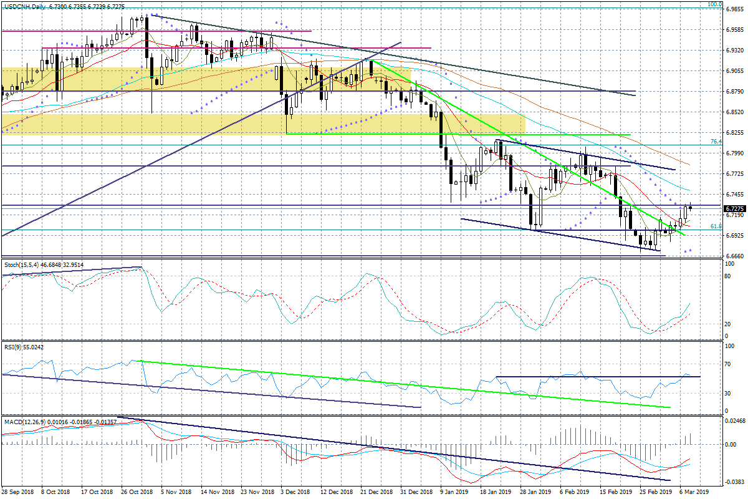Viewport: 748px width, 499px height.
Task: Click the MACD(12,26,9) indicator label
Action: (24, 423)
